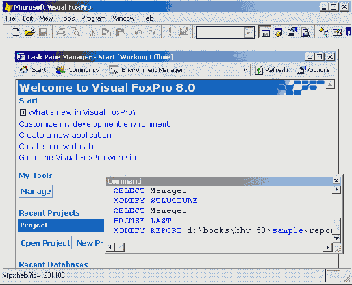Show more panes via the chevron

245,70
